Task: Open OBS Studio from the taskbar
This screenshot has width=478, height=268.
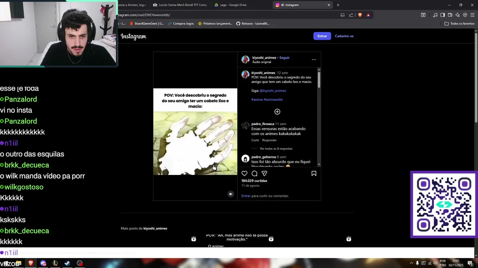Action: coord(80,263)
